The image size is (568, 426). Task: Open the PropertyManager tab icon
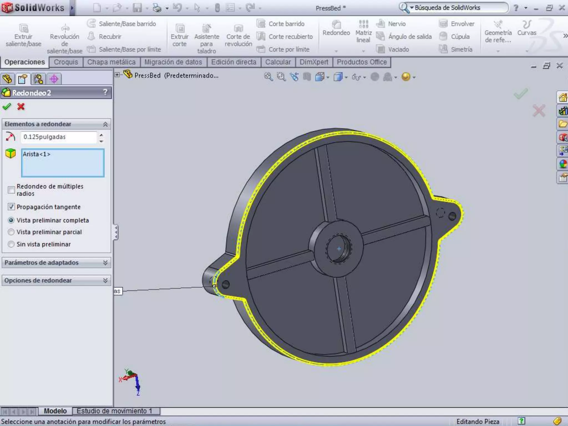tap(23, 79)
